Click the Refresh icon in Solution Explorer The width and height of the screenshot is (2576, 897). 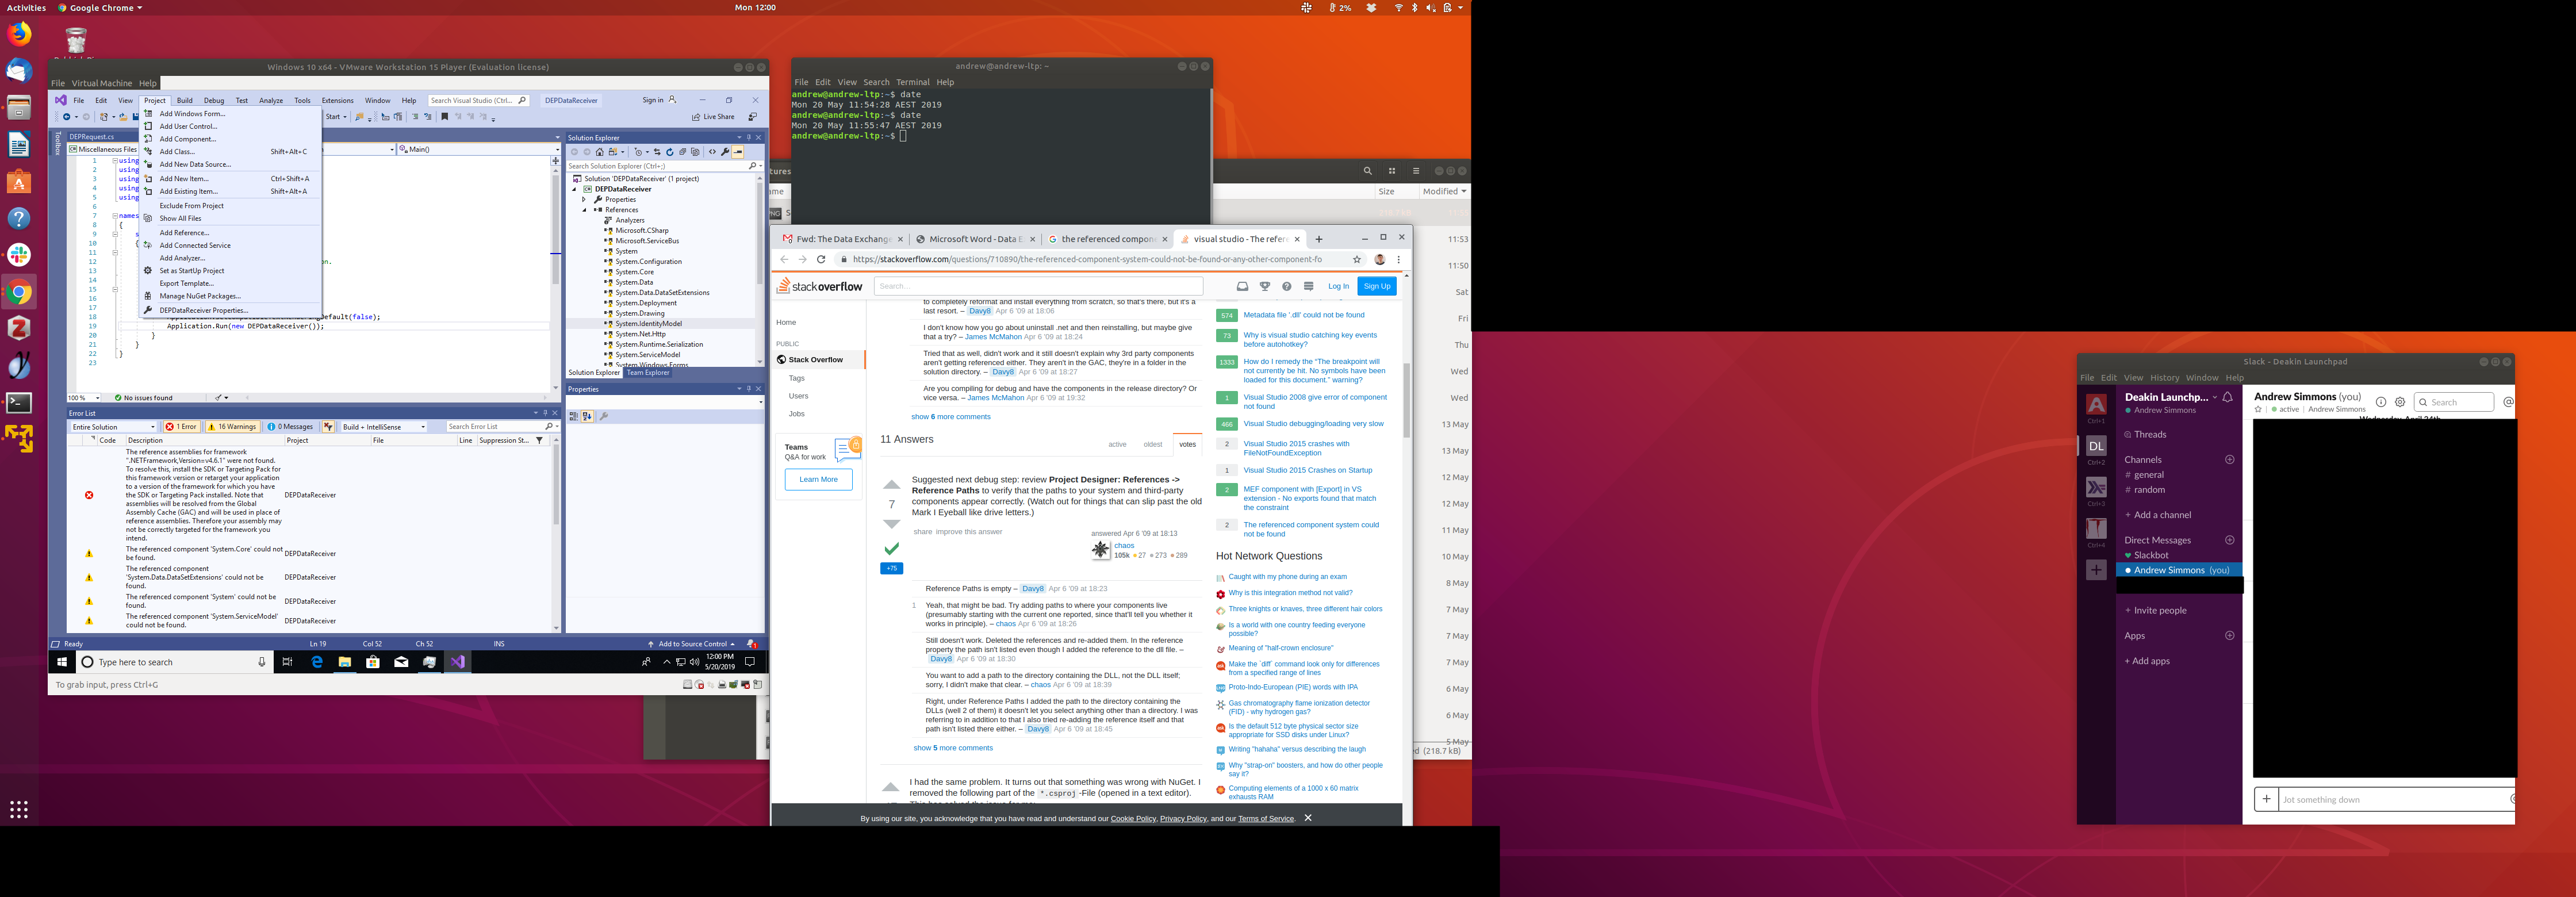pos(670,152)
